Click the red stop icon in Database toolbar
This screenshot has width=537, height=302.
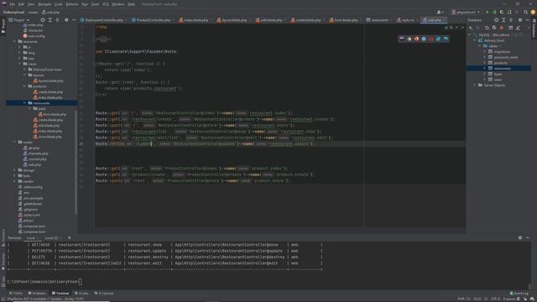[x=502, y=28]
